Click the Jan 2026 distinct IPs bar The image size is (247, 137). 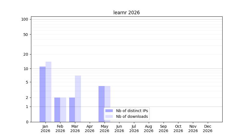pyautogui.click(x=43, y=94)
